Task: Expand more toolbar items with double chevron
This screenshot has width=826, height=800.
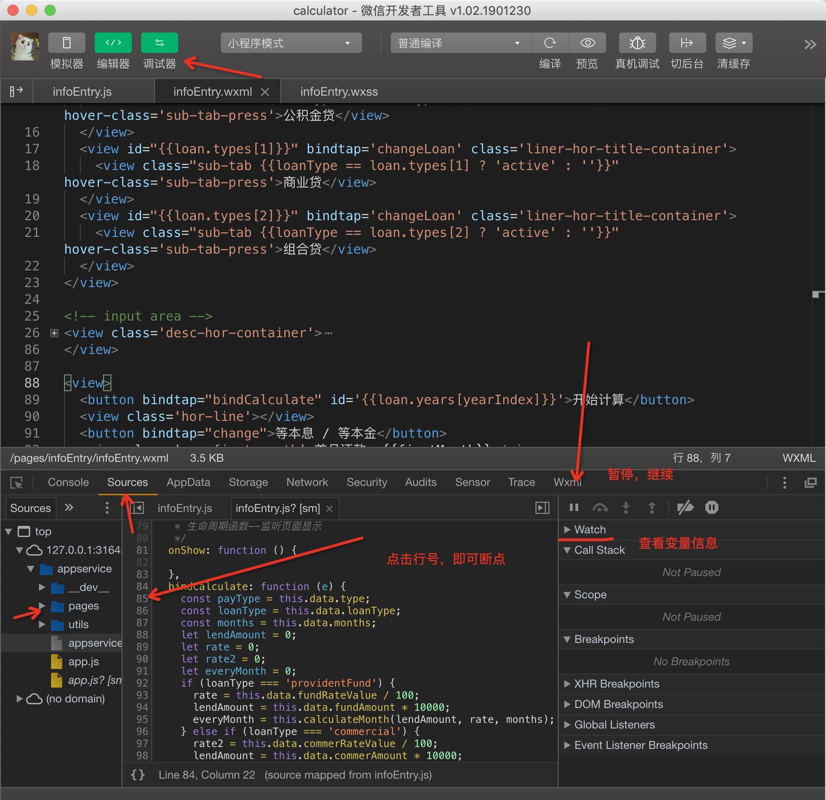Action: (810, 44)
